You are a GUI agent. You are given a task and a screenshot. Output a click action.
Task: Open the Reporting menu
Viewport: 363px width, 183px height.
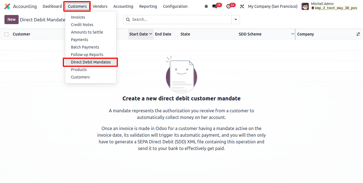(x=148, y=6)
